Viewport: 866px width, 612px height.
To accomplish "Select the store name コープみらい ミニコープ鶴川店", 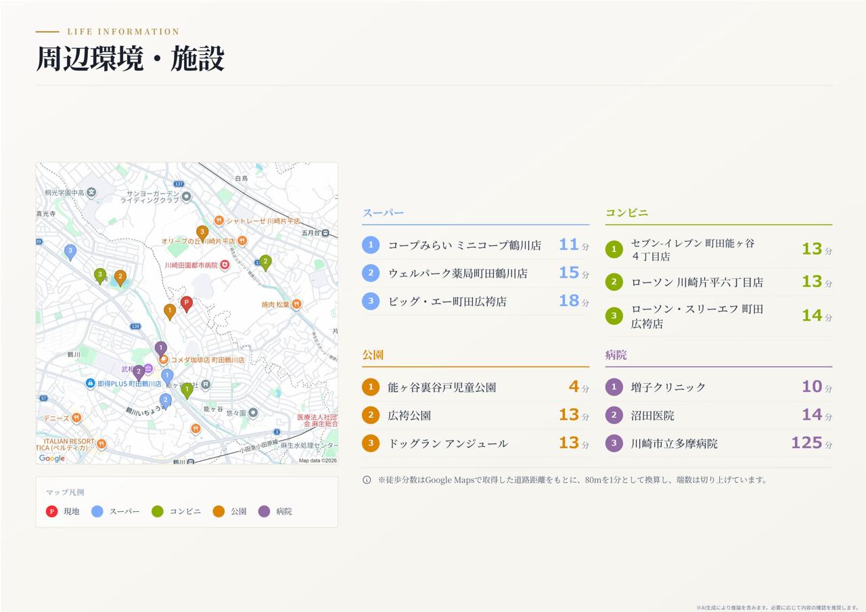I will 465,245.
